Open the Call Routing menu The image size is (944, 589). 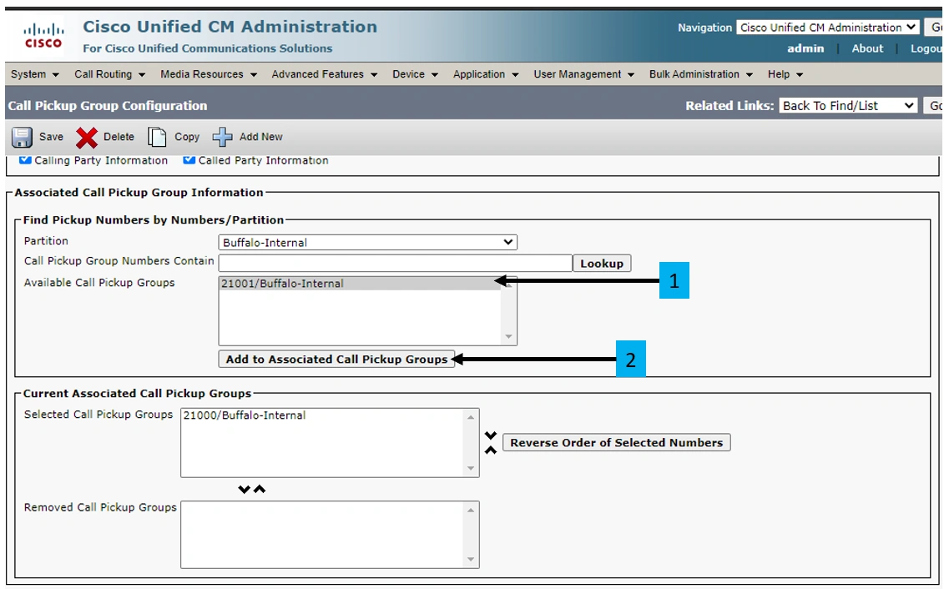pyautogui.click(x=109, y=74)
